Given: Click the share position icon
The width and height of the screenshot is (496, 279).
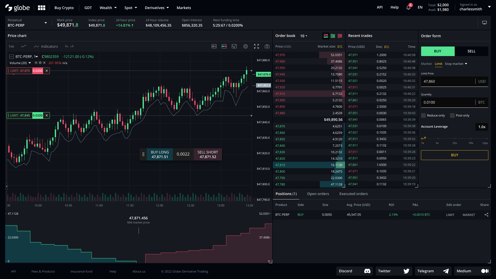Looking at the screenshot, I should click(486, 215).
